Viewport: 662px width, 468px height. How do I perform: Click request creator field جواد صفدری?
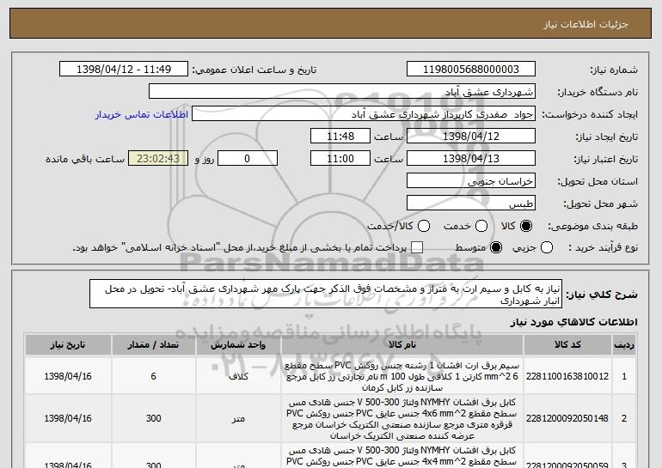click(364, 114)
